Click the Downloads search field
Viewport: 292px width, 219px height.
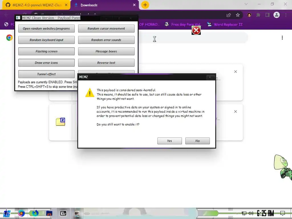[193, 38]
